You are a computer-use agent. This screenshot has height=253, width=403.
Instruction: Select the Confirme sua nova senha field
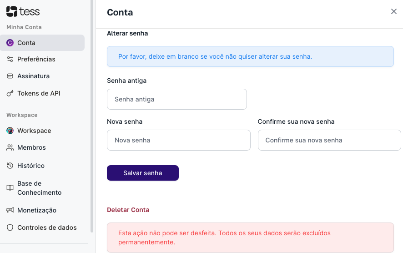coord(329,140)
